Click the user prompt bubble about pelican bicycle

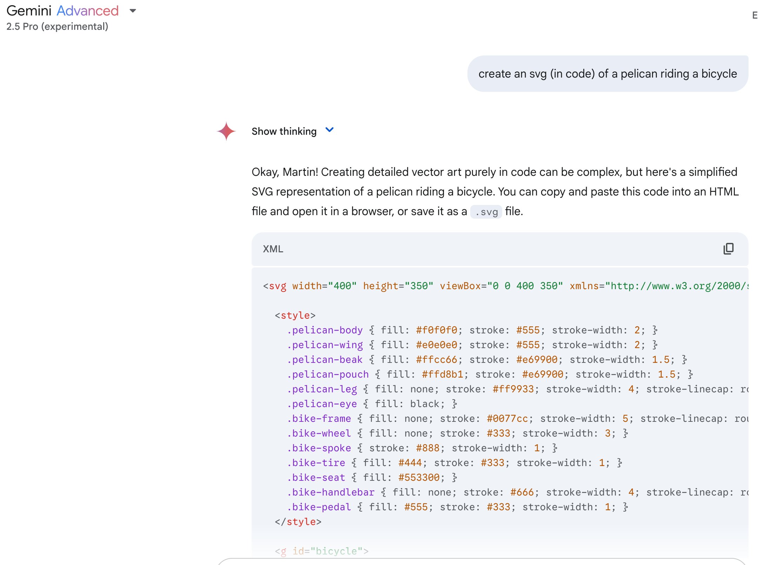pyautogui.click(x=607, y=74)
